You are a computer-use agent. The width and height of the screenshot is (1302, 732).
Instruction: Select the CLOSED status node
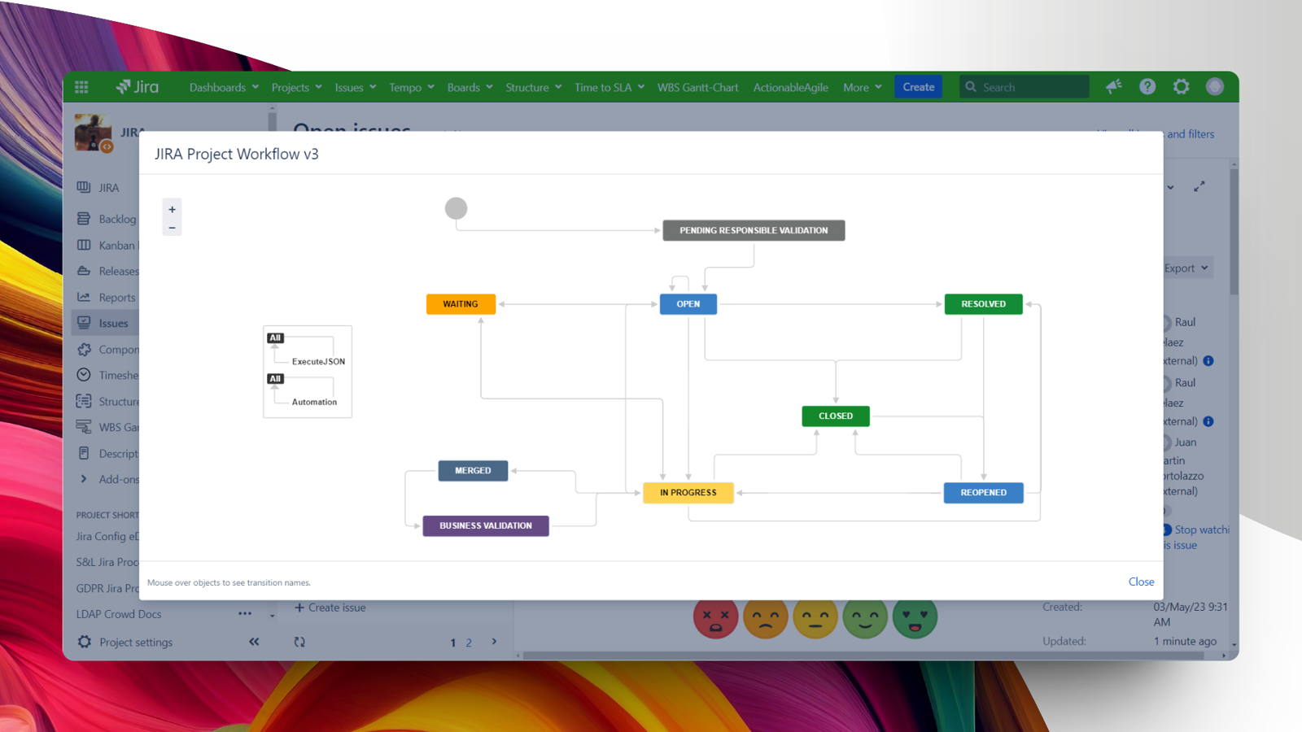[x=836, y=416]
